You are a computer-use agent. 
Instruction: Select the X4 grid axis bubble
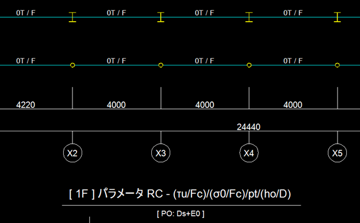click(x=249, y=153)
